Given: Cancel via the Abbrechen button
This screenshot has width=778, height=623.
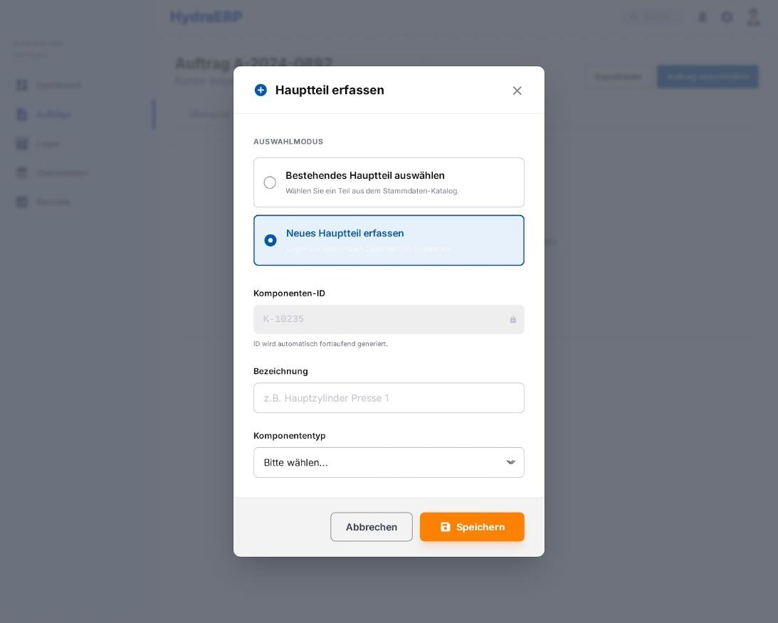Looking at the screenshot, I should point(371,527).
